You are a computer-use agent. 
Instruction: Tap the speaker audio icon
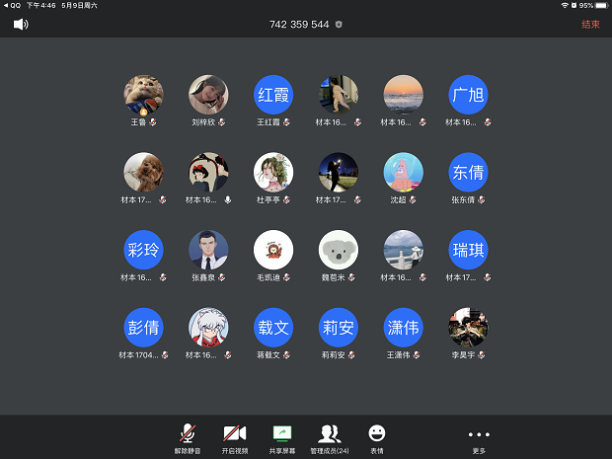click(x=21, y=24)
